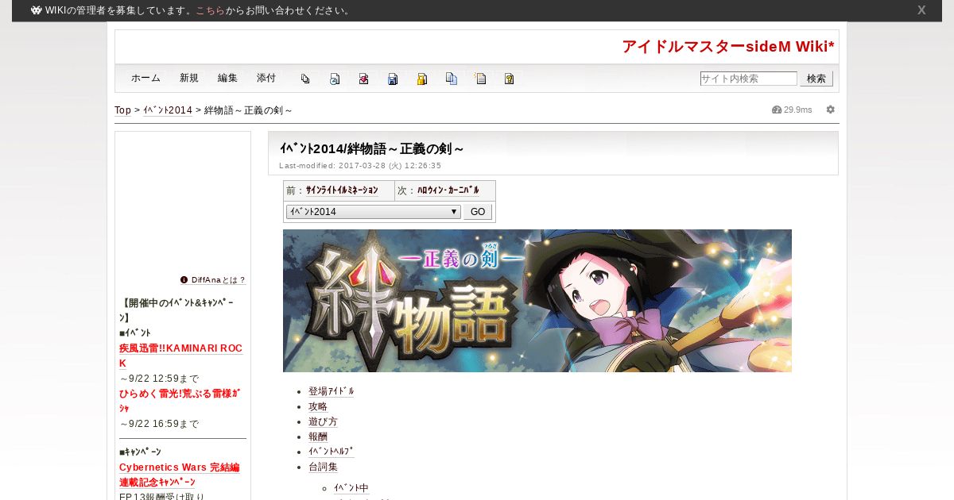Screen dimensions: 954x500
Task: Jump to 台詞集 section
Action: (x=323, y=467)
